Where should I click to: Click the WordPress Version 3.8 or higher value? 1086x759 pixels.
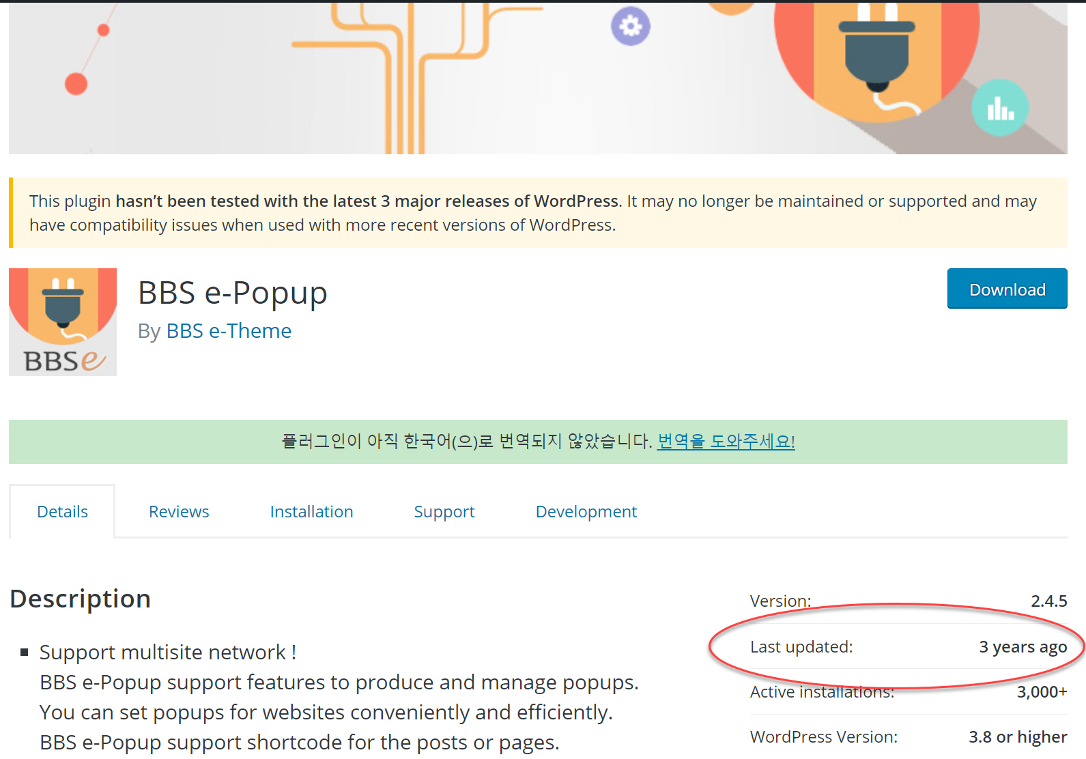[1018, 737]
